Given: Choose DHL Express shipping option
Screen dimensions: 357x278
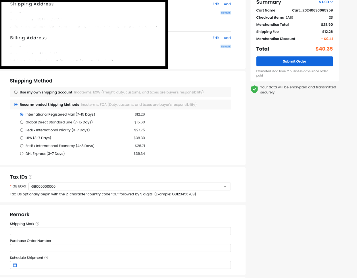Looking at the screenshot, I should click(x=22, y=154).
